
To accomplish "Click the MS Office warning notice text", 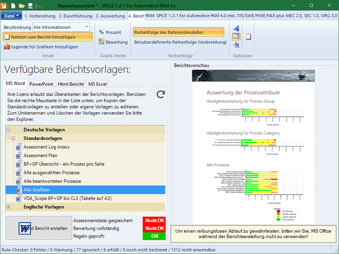I will (x=253, y=234).
